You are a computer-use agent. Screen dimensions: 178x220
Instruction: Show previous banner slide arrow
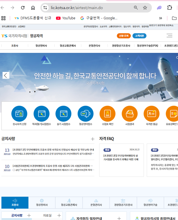pos(6,75)
